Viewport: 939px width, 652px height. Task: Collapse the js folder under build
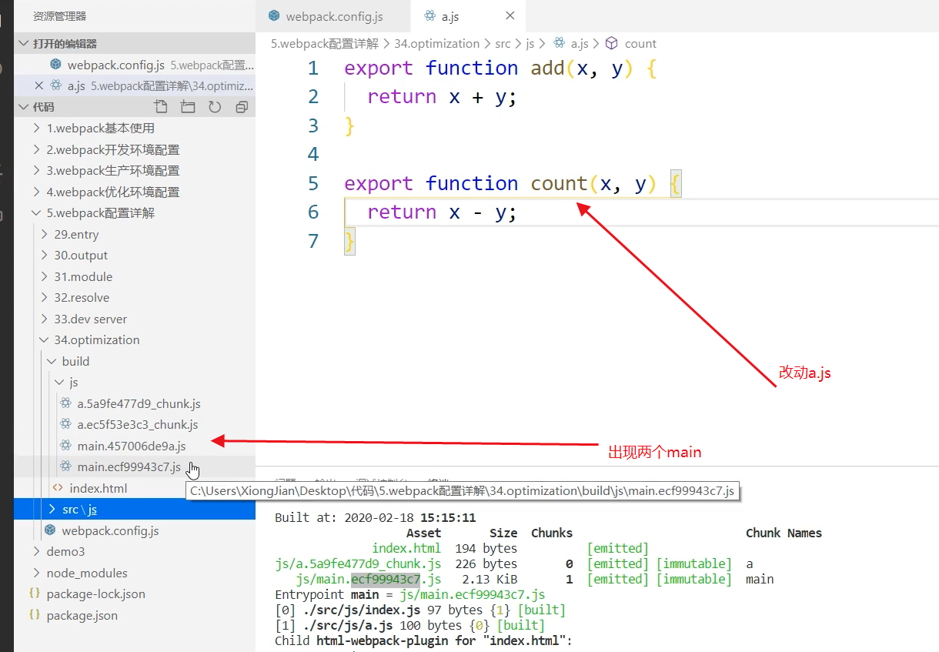point(135,382)
